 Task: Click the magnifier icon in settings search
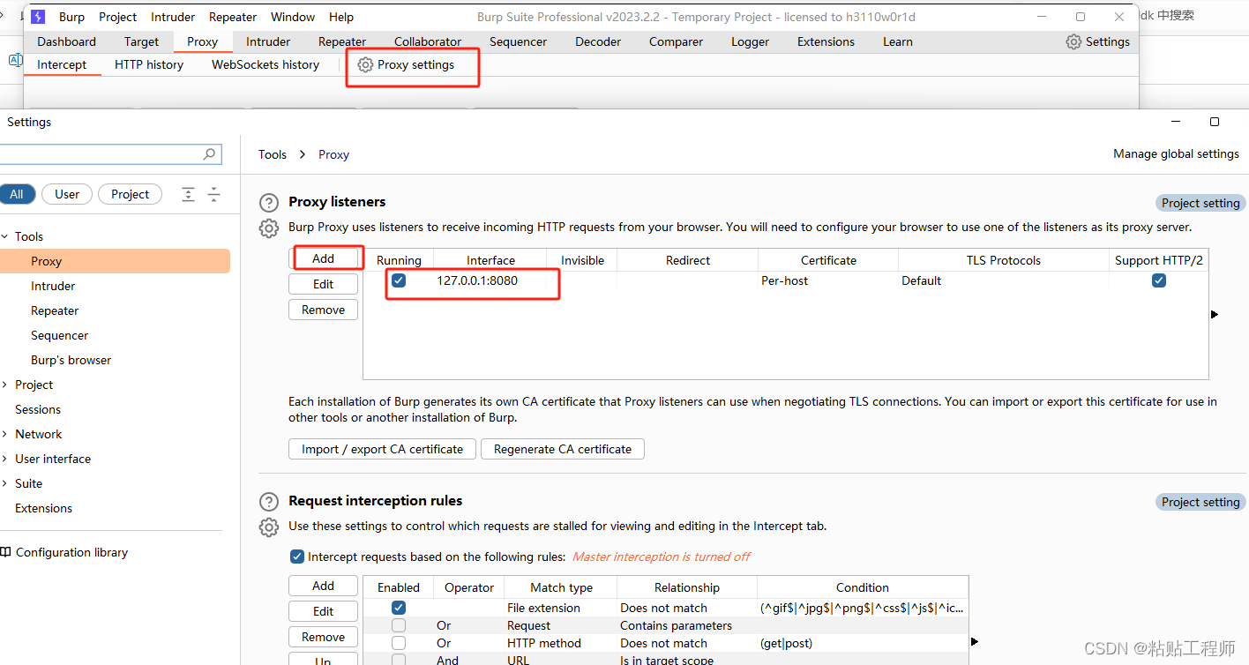coord(209,154)
